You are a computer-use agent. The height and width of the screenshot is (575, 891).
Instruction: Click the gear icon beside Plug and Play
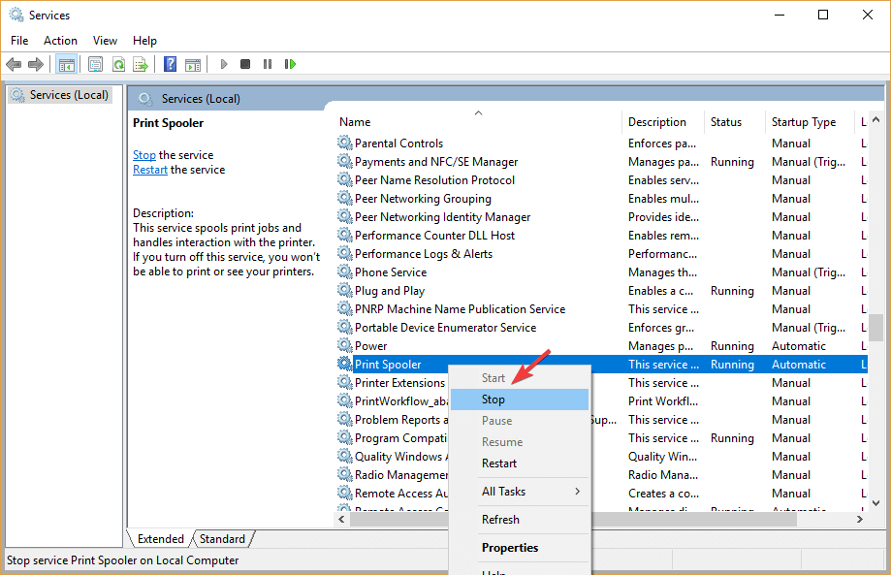(x=344, y=290)
